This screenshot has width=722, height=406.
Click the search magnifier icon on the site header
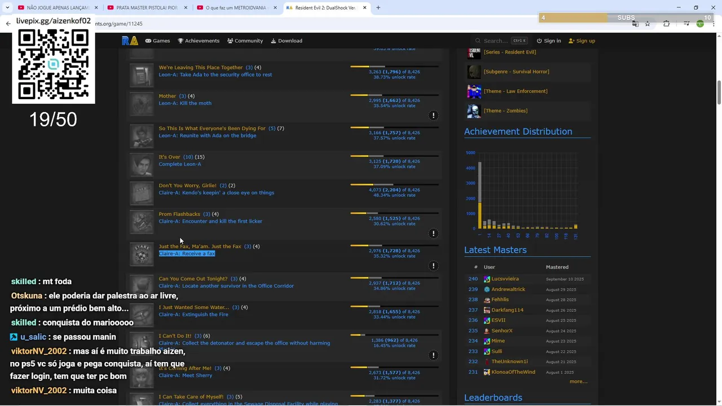click(478, 41)
